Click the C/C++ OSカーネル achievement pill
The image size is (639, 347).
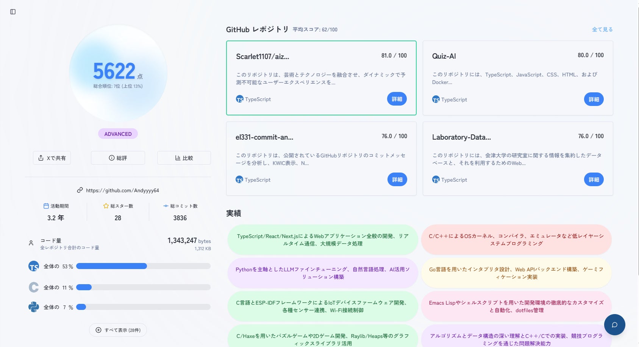pyautogui.click(x=516, y=240)
